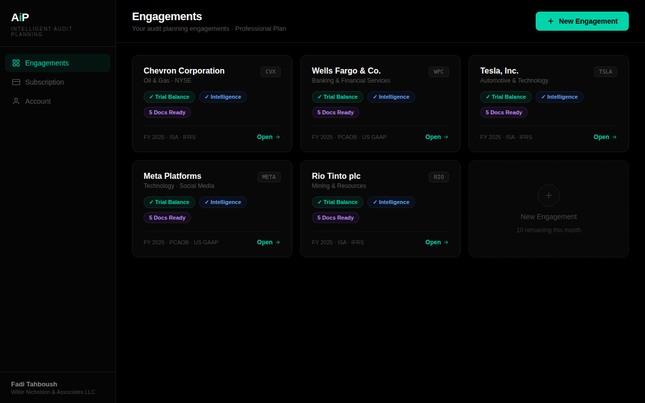Click Trial Balance badge on Meta Platforms card
This screenshot has width=645, height=403.
[169, 202]
